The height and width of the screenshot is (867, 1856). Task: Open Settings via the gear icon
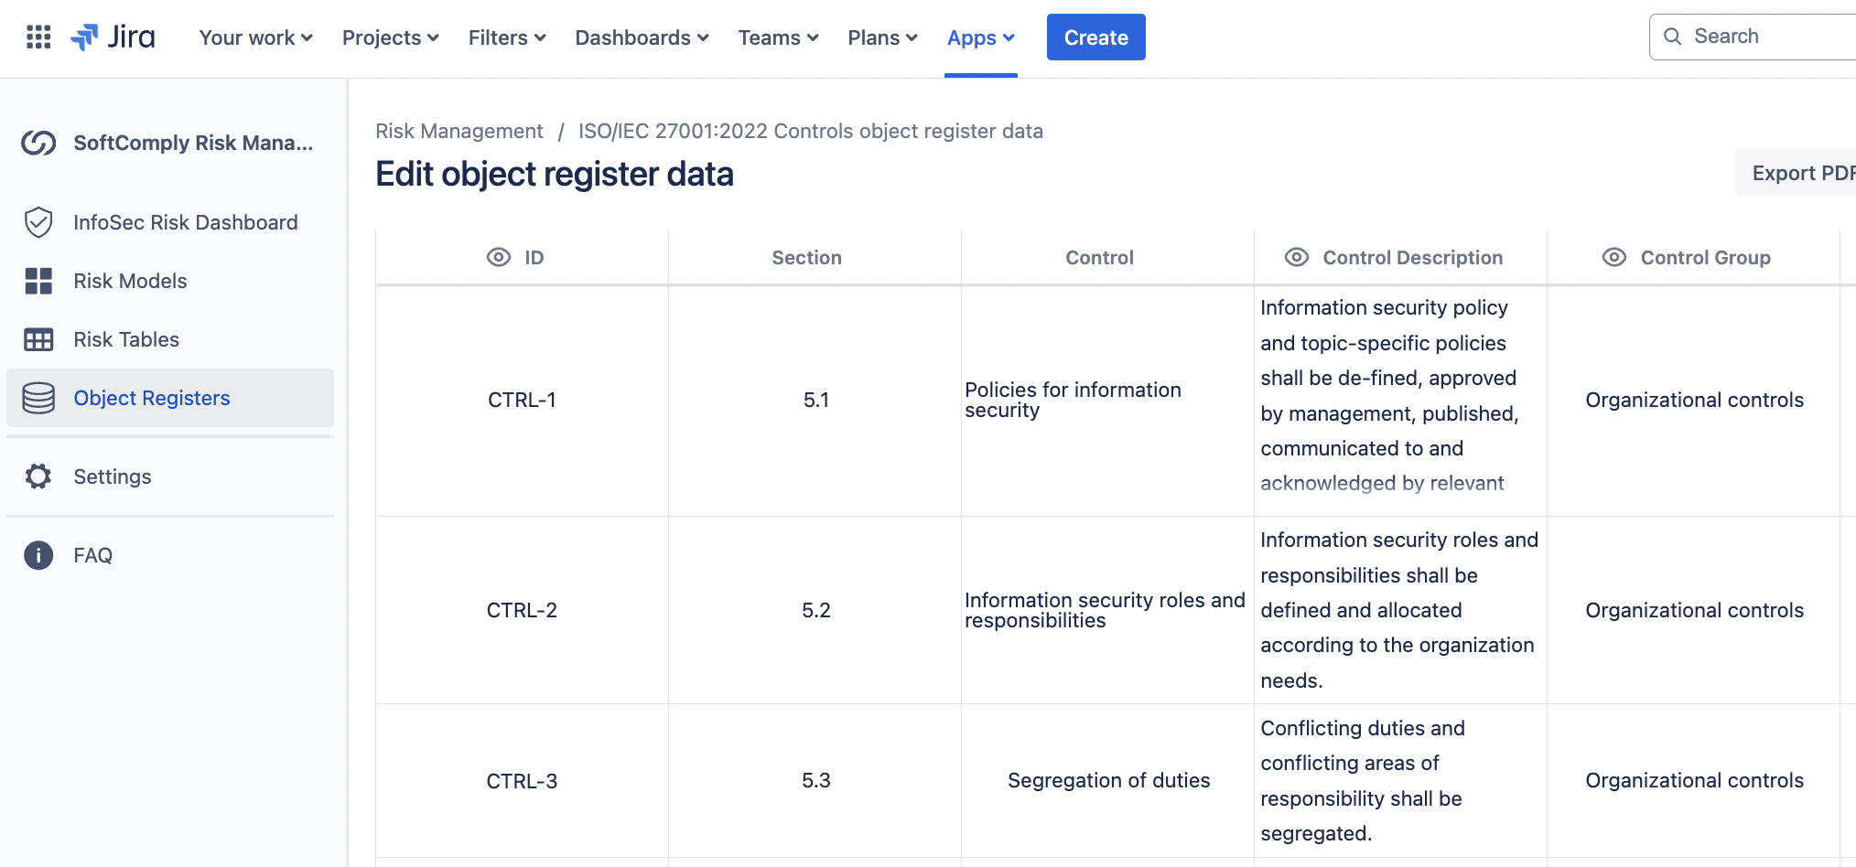click(x=38, y=476)
